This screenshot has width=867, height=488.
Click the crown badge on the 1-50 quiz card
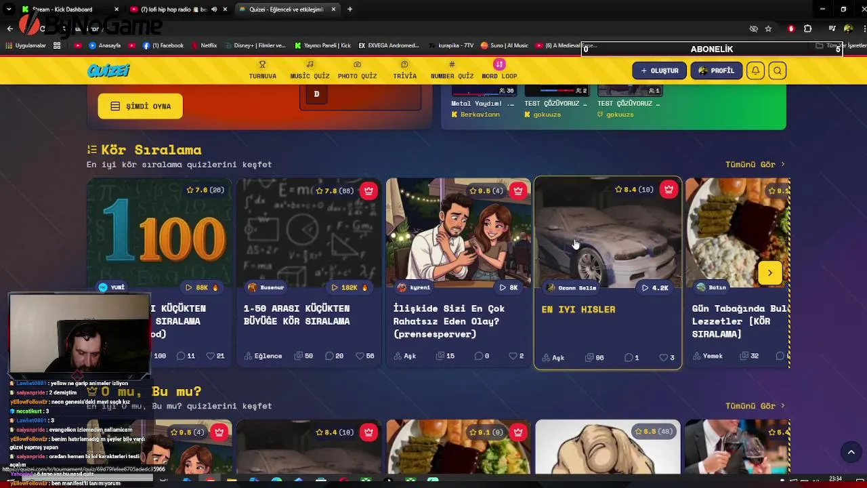368,190
